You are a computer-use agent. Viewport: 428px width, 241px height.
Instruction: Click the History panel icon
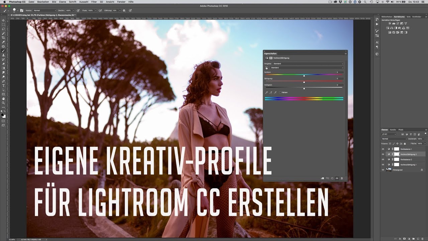click(x=377, y=19)
